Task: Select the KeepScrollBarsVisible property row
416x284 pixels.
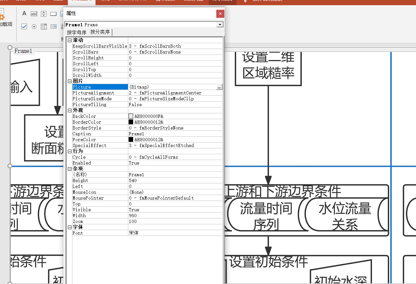Action: [147, 46]
